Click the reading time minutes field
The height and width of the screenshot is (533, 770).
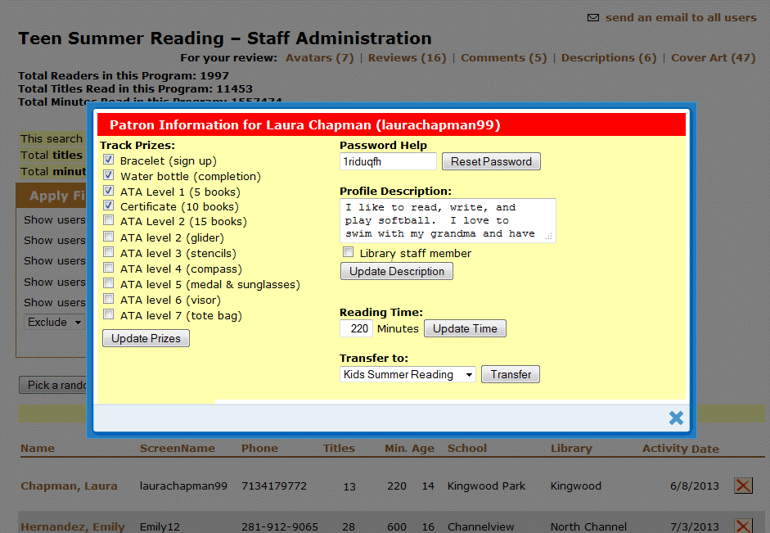pyautogui.click(x=356, y=328)
